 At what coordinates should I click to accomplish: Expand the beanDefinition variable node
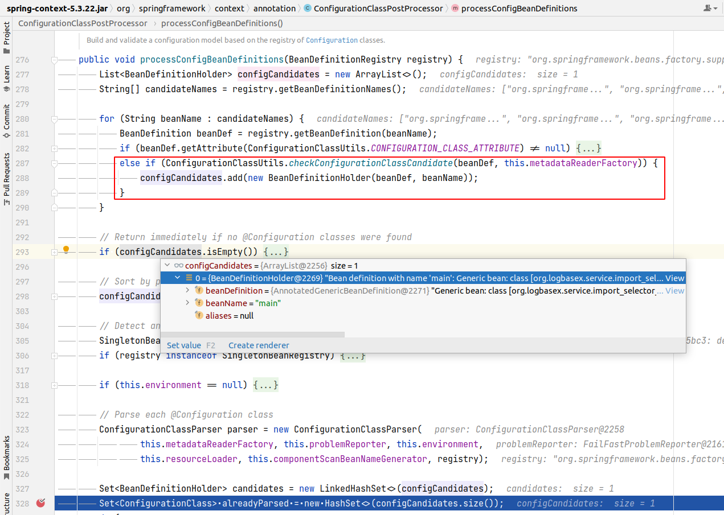tap(186, 290)
